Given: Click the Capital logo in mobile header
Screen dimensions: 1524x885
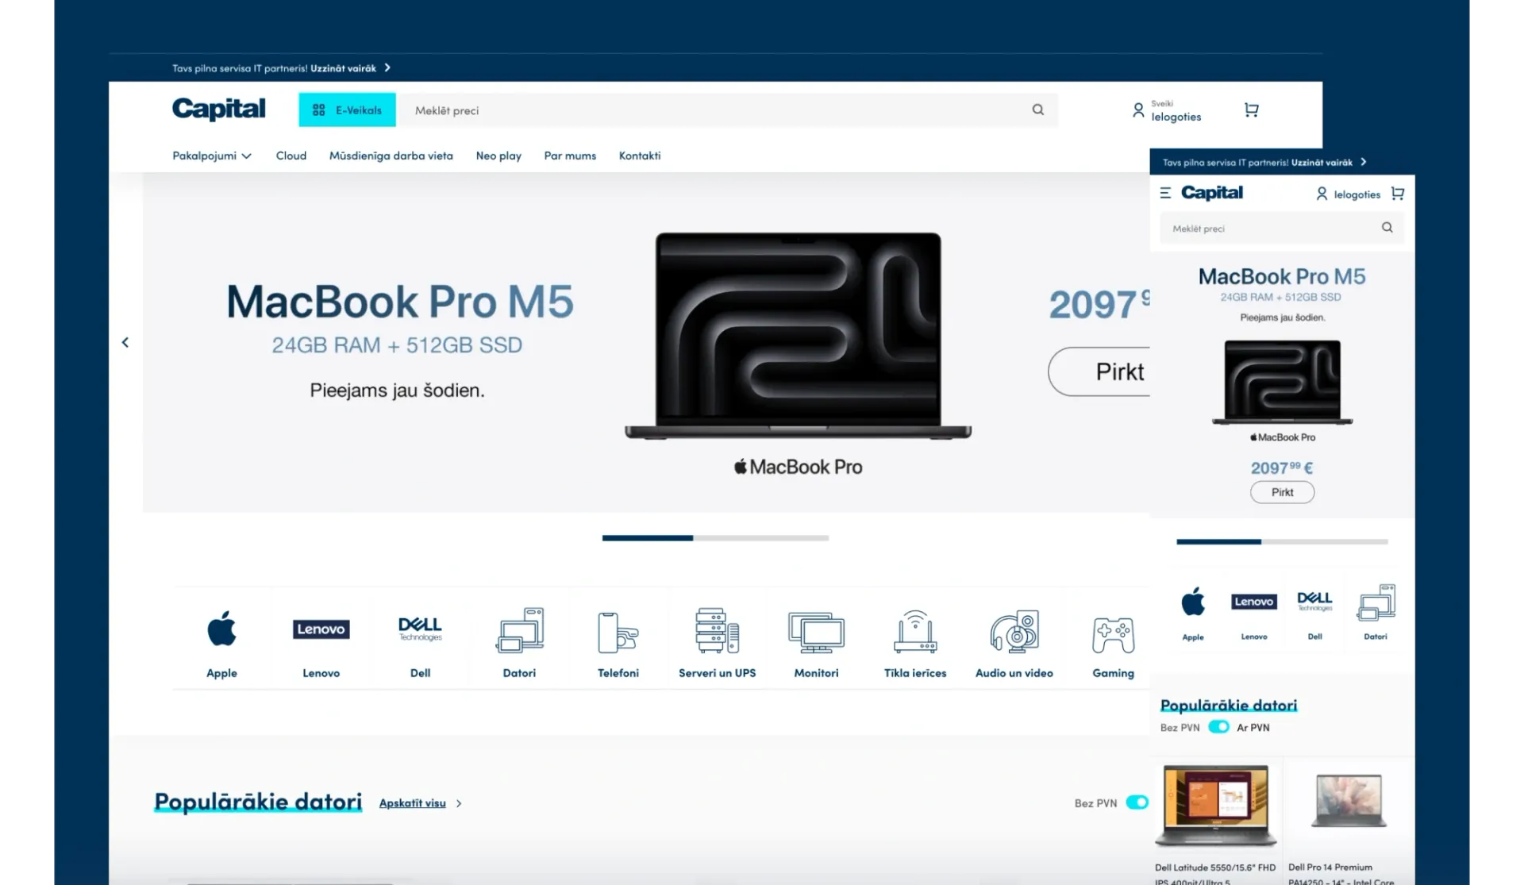Looking at the screenshot, I should click(1211, 193).
